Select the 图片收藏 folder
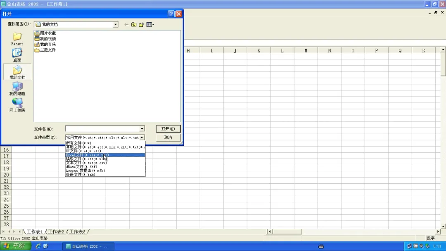Screen dimensions: 446x251 [45, 33]
